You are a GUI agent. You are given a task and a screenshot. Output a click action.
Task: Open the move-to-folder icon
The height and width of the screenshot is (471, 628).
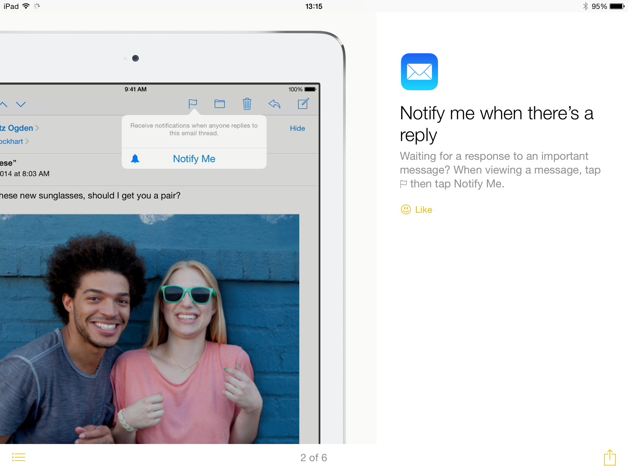[220, 104]
